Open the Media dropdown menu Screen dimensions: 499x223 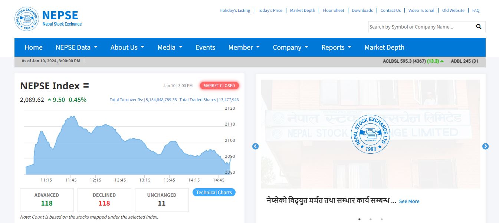[170, 47]
